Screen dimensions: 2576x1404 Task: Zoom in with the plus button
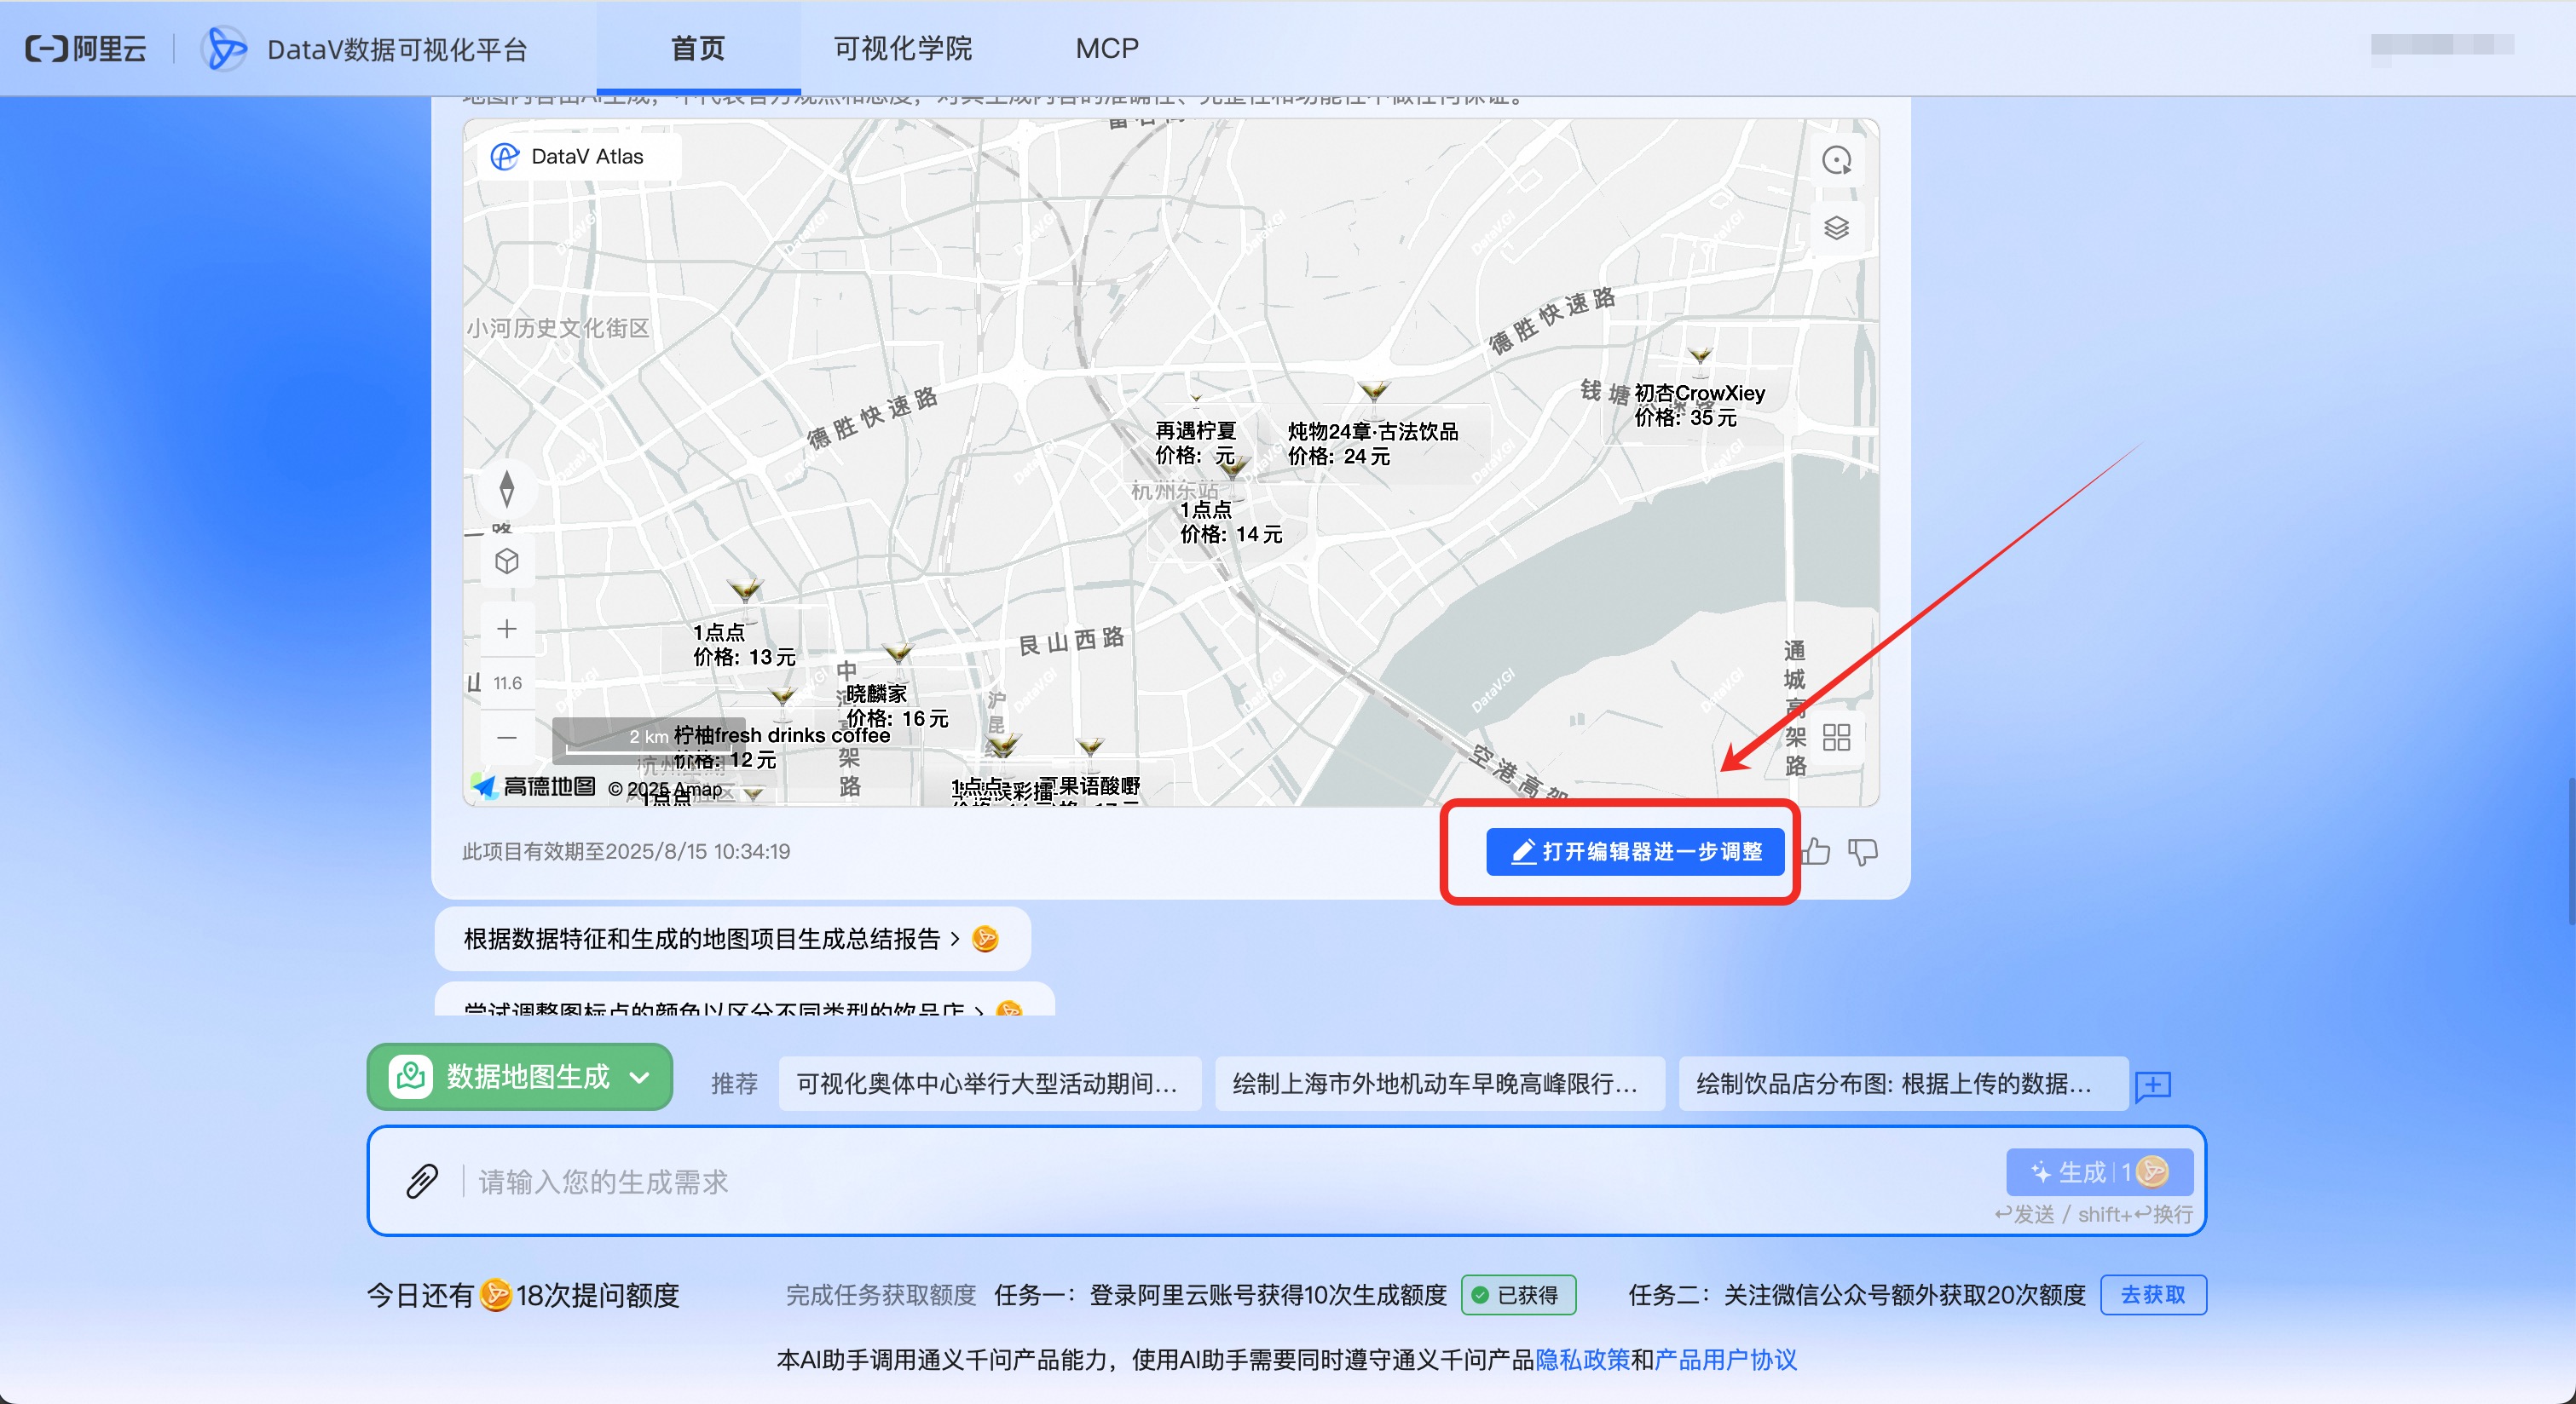tap(507, 629)
